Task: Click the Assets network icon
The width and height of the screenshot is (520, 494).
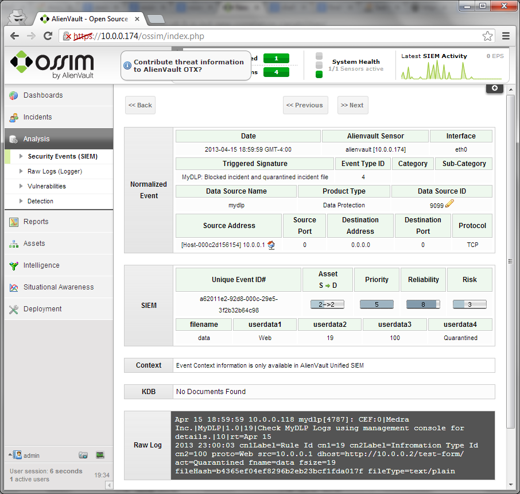Action: click(x=14, y=244)
